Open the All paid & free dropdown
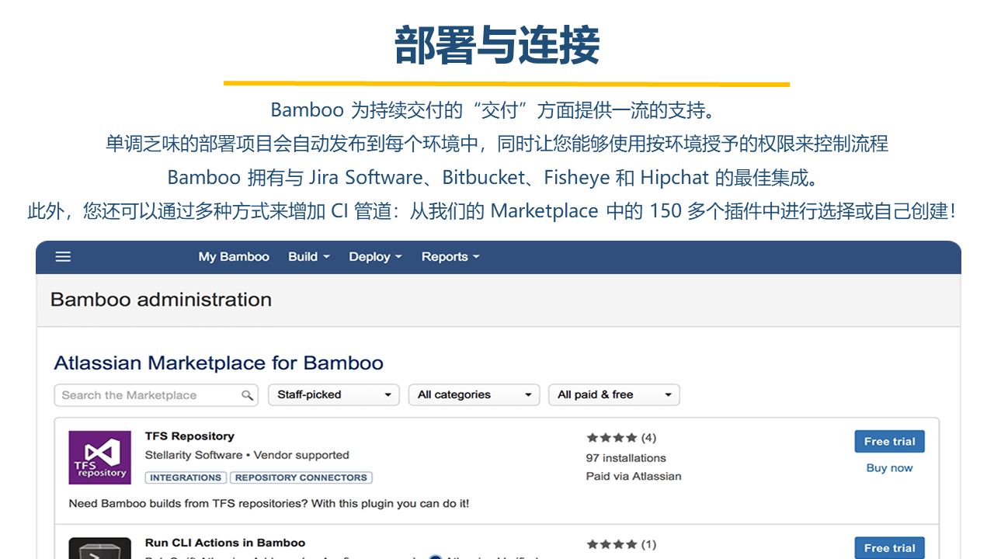Screen dimensions: 994x559 tap(614, 395)
